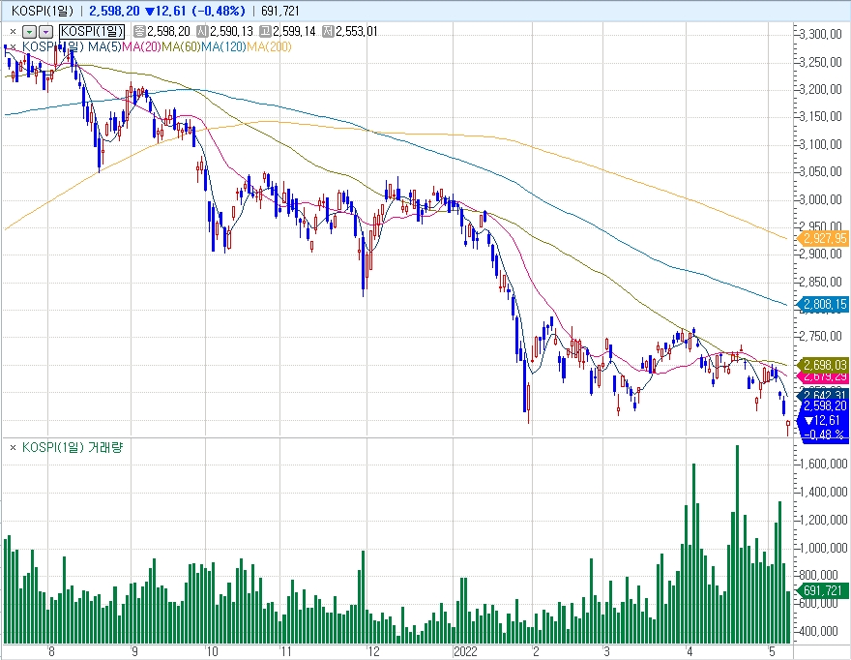Click the (-0.48%) percent change in header

point(219,11)
